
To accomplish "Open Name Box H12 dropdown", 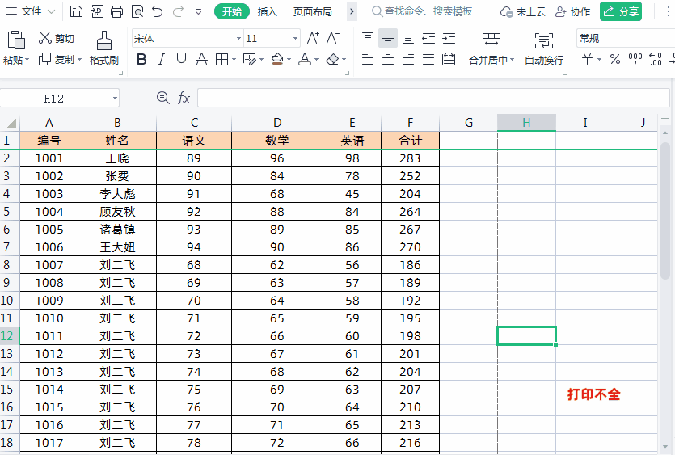I will [x=115, y=99].
